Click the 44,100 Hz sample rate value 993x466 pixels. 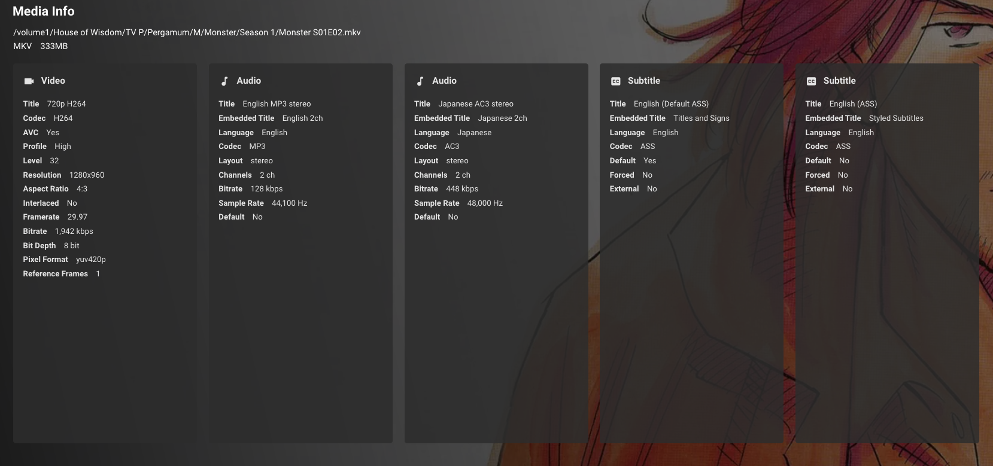pyautogui.click(x=289, y=203)
